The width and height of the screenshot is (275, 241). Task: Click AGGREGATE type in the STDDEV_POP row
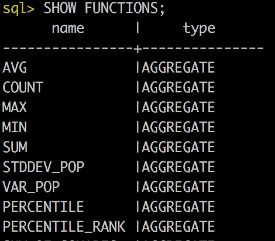pyautogui.click(x=178, y=167)
